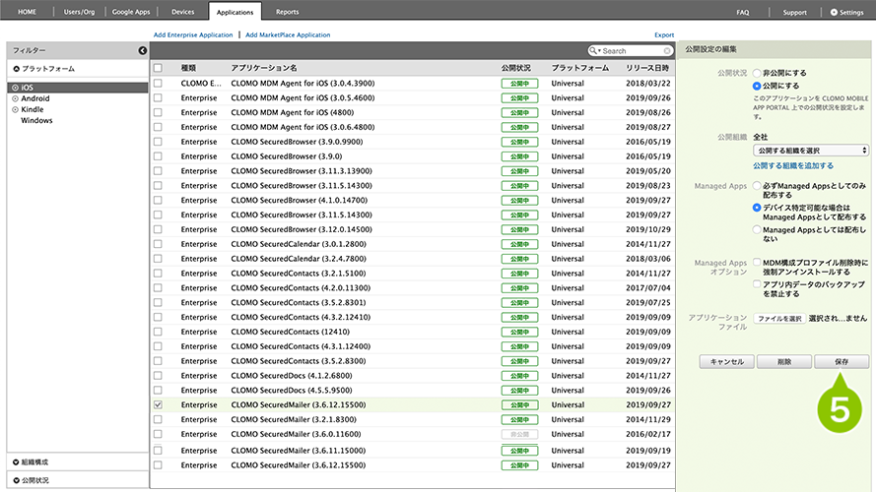Click the Export link
The image size is (876, 492).
[x=664, y=34]
